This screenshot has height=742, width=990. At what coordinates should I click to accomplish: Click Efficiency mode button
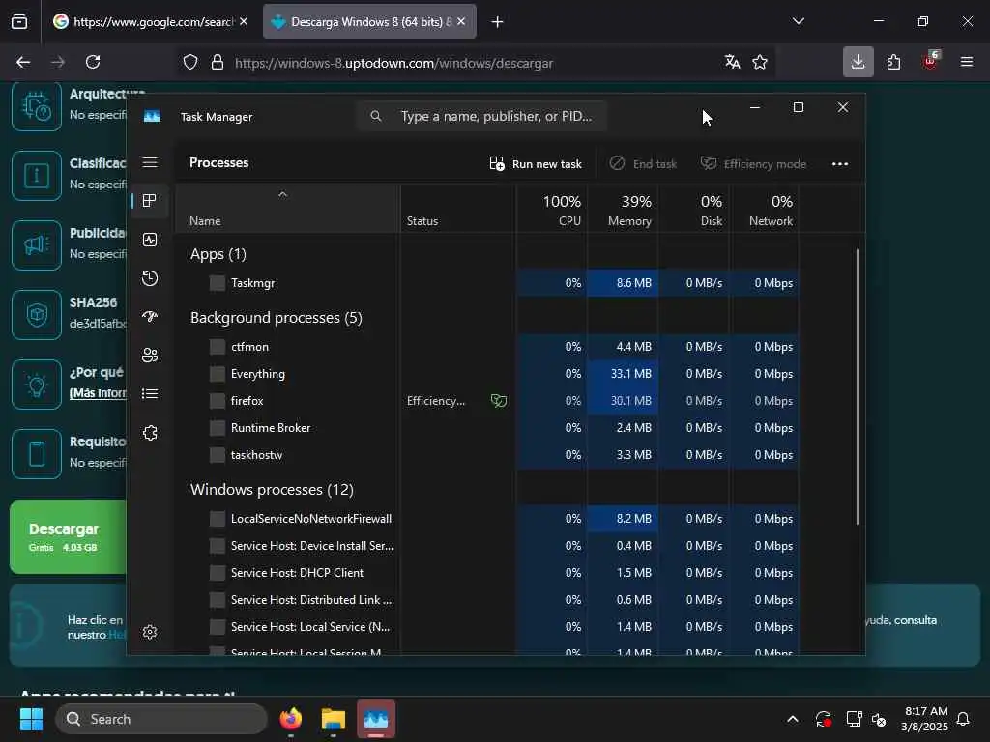pyautogui.click(x=753, y=164)
